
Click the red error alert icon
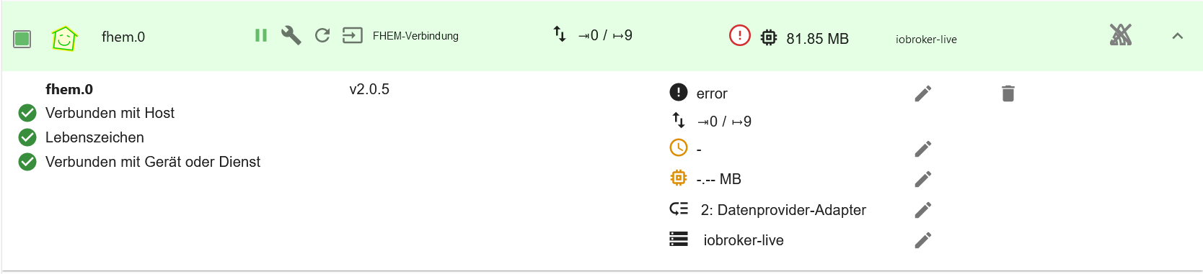point(740,35)
